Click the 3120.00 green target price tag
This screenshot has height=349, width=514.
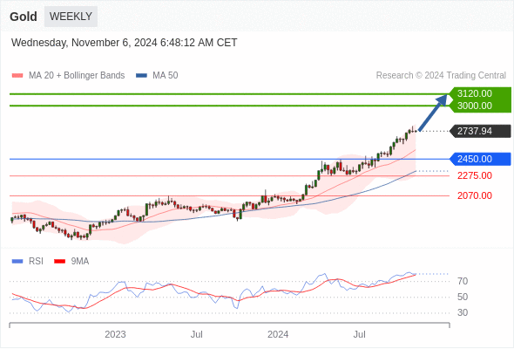pyautogui.click(x=480, y=93)
